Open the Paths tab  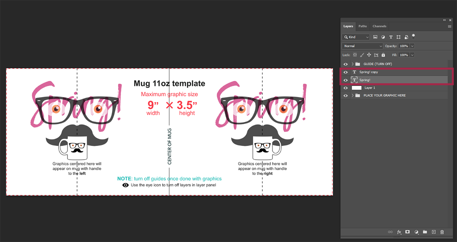point(363,26)
